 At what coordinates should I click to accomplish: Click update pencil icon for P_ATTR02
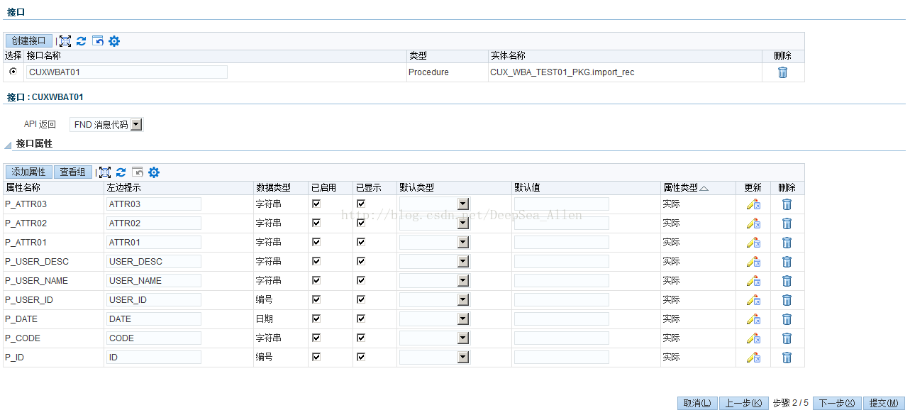click(x=753, y=223)
